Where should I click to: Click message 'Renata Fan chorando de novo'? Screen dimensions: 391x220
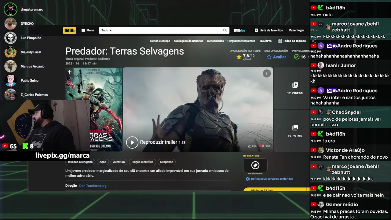click(x=355, y=157)
